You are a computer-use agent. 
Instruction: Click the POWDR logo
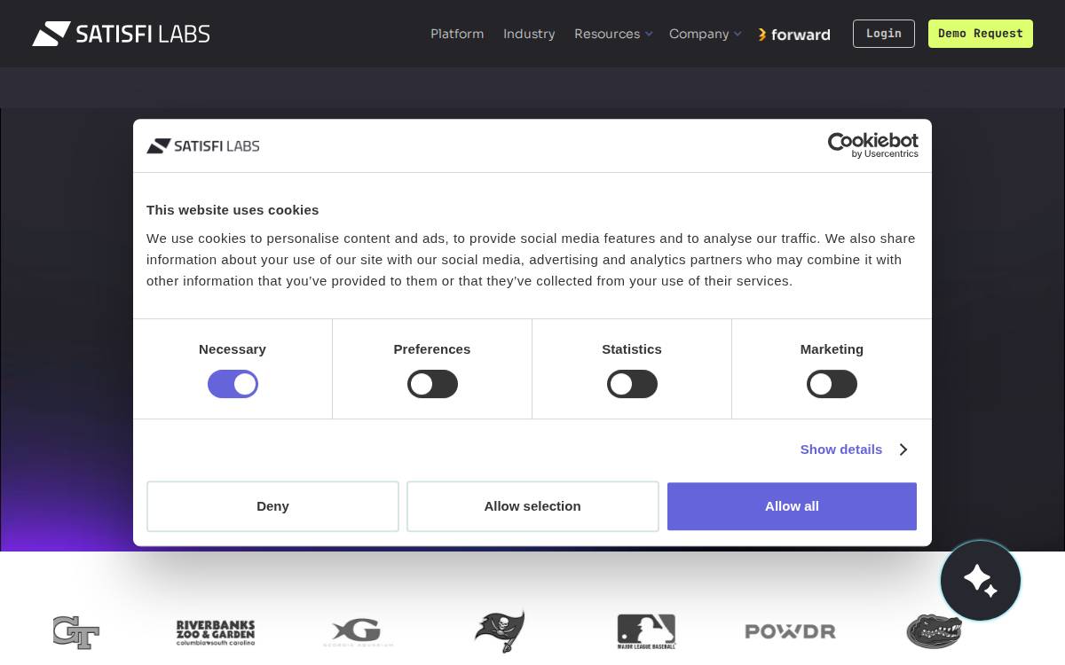click(x=790, y=631)
